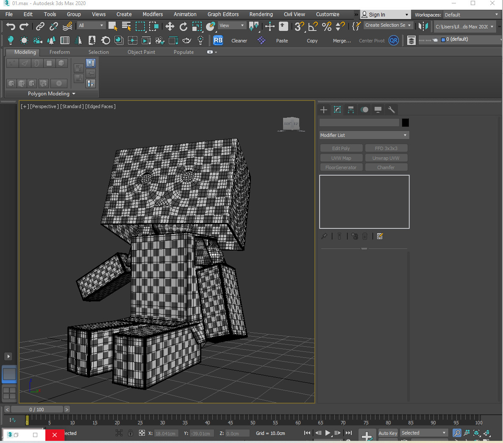Viewport: 503px width, 443px height.
Task: Click the Merge... toolbar button
Action: (342, 41)
